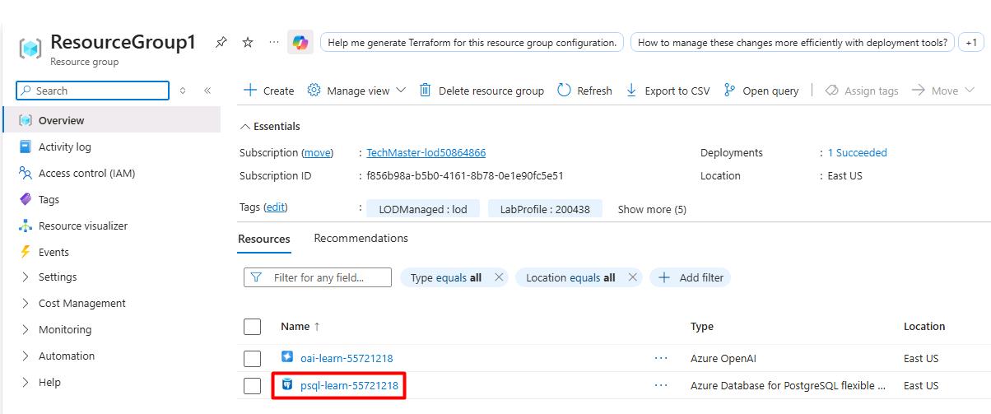
Task: Click the Refresh icon in toolbar
Action: pyautogui.click(x=564, y=91)
